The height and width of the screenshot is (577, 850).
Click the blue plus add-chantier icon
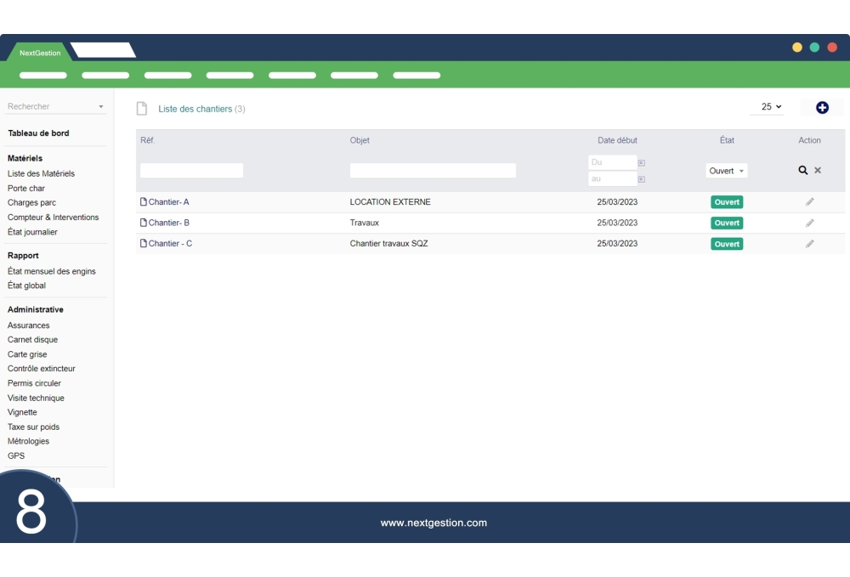[x=822, y=107]
